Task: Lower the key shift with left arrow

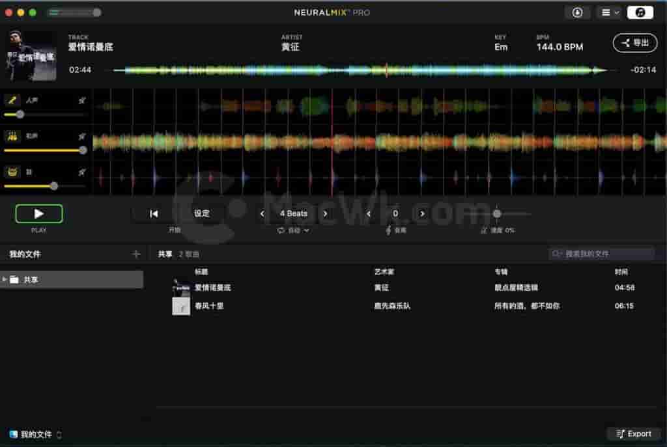Action: coord(369,213)
